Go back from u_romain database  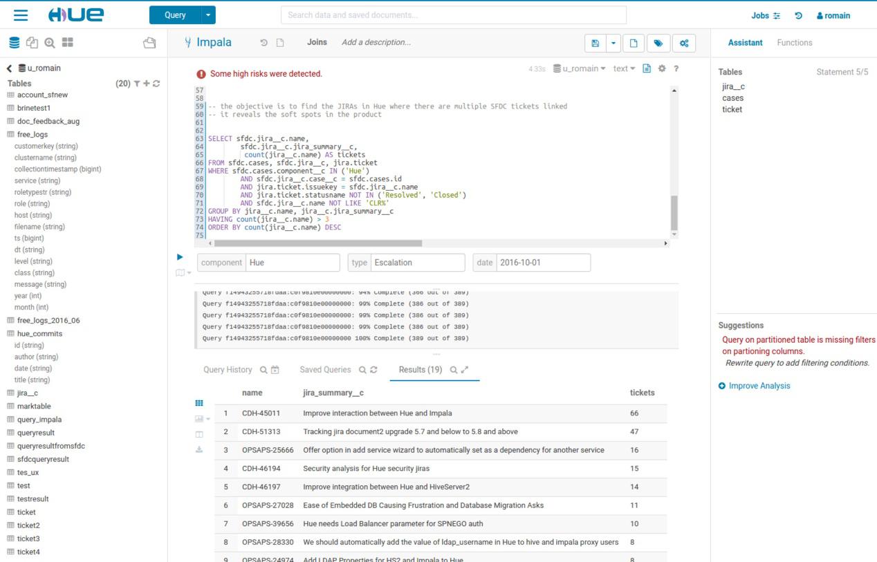point(10,68)
